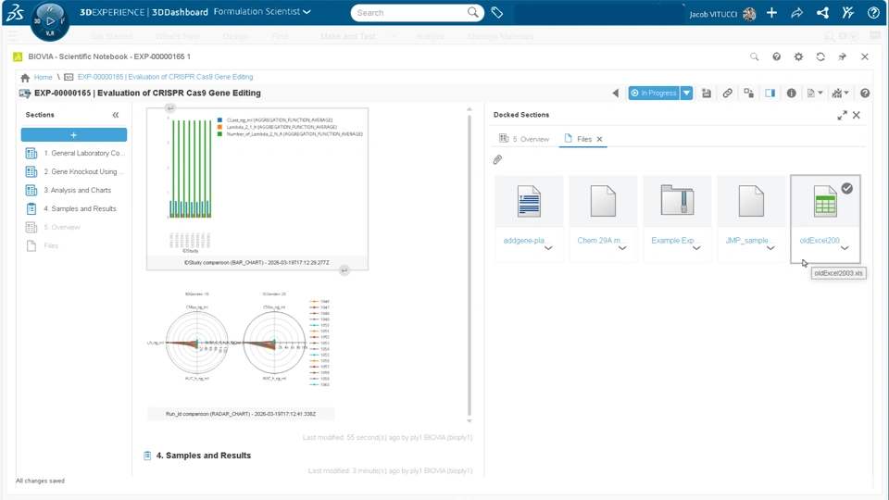Open the top bar Help question mark
Viewport: 889px width, 500px height.
(873, 12)
